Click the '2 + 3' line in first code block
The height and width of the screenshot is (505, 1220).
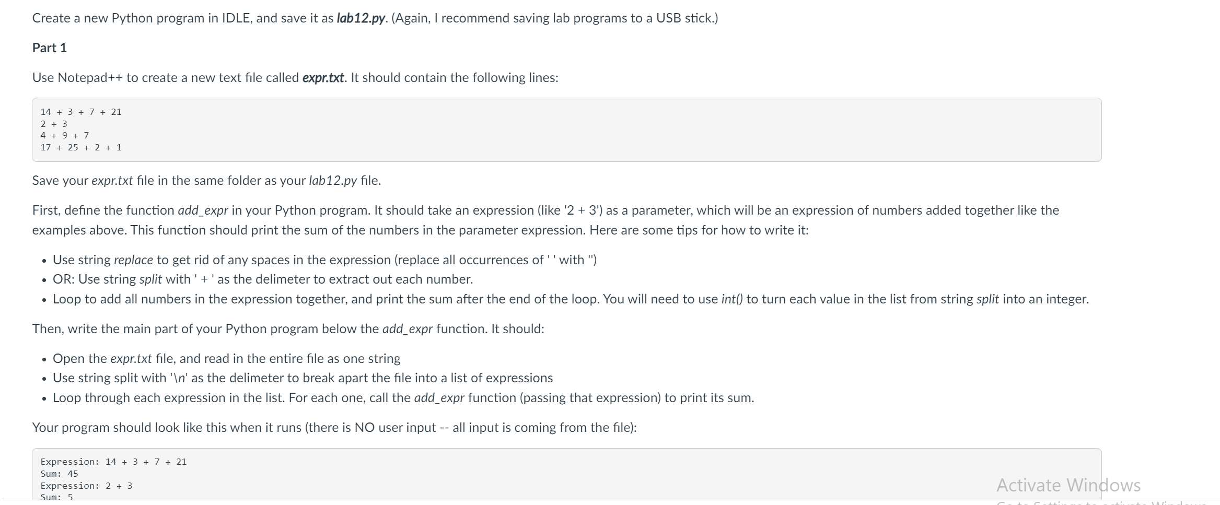point(54,124)
